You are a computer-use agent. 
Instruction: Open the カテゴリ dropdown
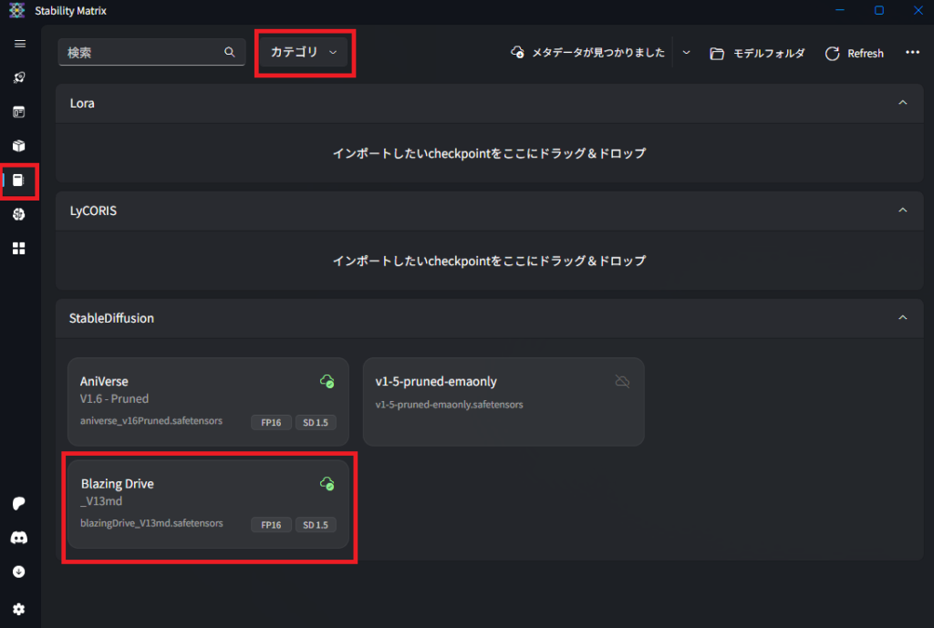click(305, 52)
